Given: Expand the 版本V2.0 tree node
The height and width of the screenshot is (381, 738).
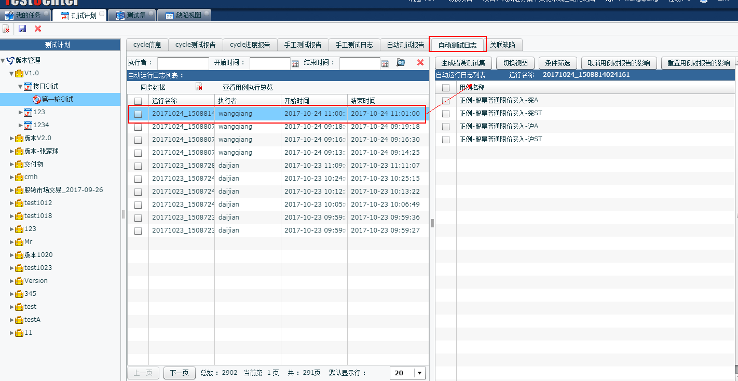Looking at the screenshot, I should [12, 138].
